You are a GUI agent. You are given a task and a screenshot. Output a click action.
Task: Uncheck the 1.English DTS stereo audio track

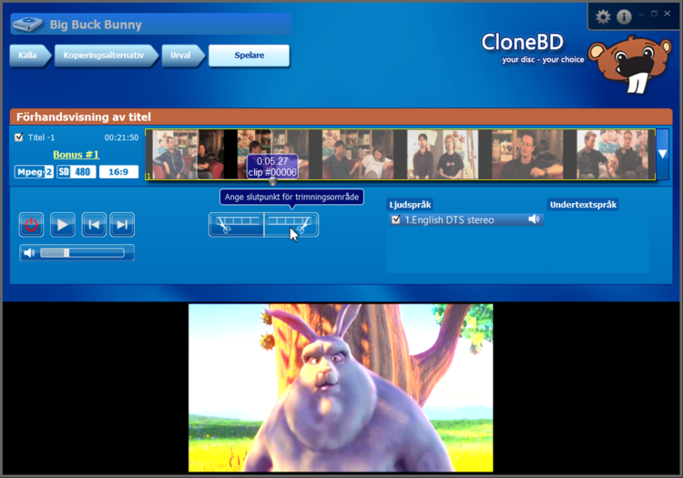(x=395, y=219)
